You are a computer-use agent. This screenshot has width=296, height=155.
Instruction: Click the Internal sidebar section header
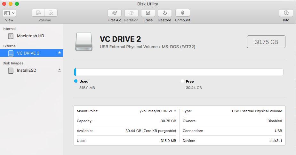coord(9,29)
